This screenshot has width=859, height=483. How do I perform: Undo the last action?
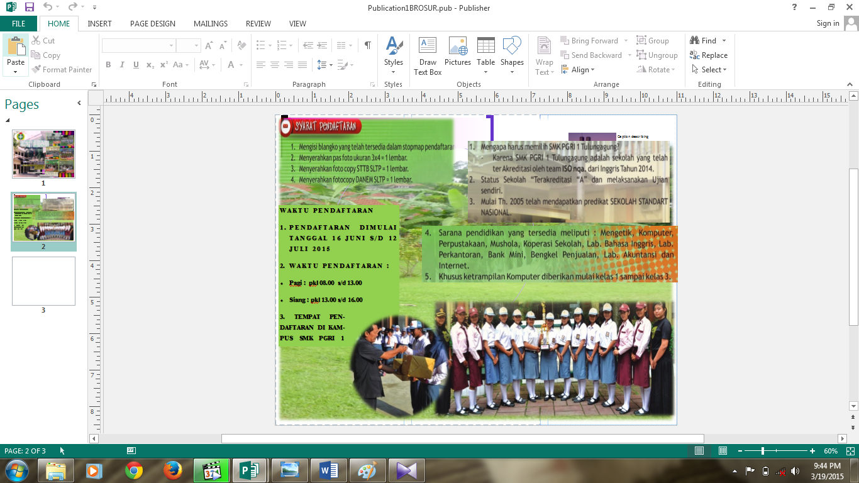click(x=48, y=8)
